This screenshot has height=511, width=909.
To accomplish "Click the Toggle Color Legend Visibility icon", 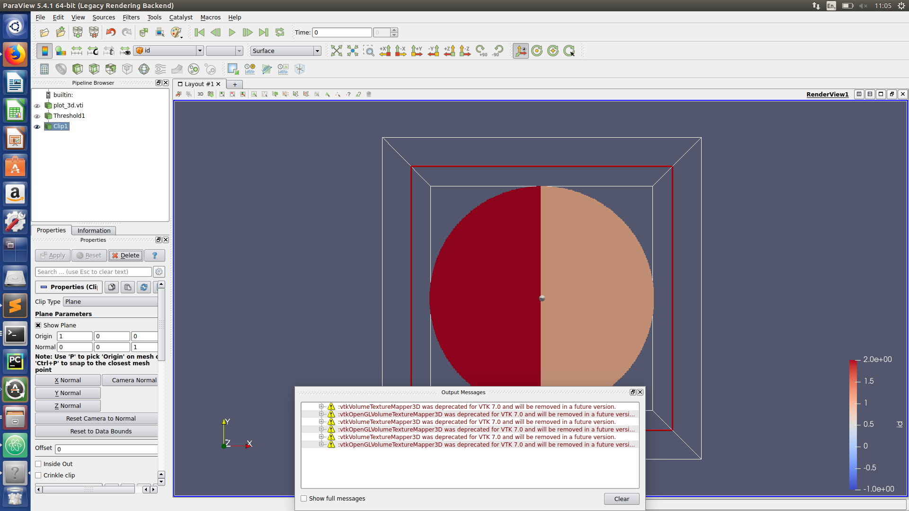I will click(45, 51).
